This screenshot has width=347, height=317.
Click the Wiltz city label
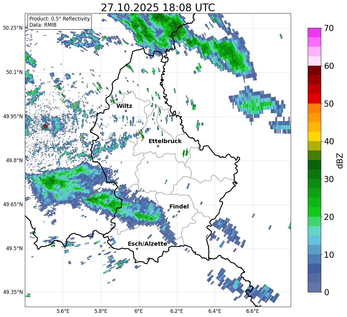(x=124, y=106)
